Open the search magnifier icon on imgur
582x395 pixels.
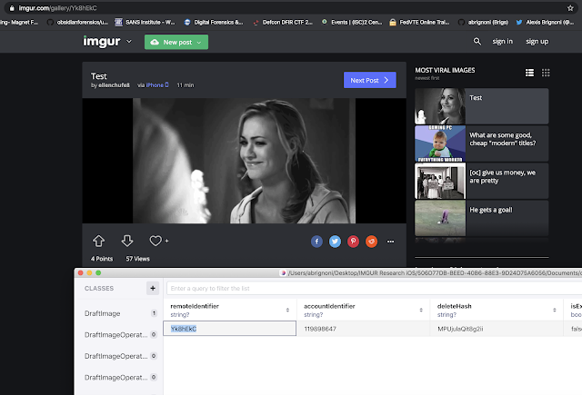(477, 42)
